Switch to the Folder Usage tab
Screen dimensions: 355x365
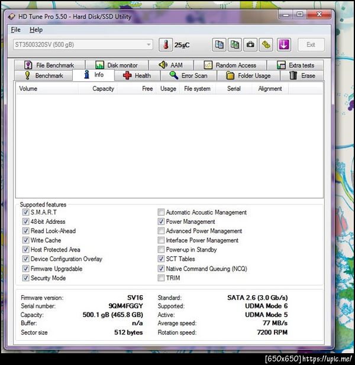[x=248, y=76]
